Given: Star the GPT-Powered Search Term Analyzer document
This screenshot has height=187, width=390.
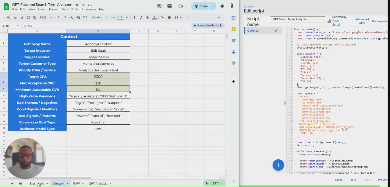Looking at the screenshot, I should click(x=77, y=5).
